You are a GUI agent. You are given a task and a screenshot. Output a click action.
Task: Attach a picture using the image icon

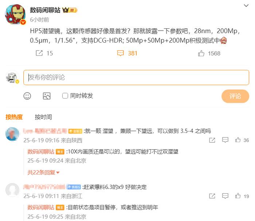point(47,96)
